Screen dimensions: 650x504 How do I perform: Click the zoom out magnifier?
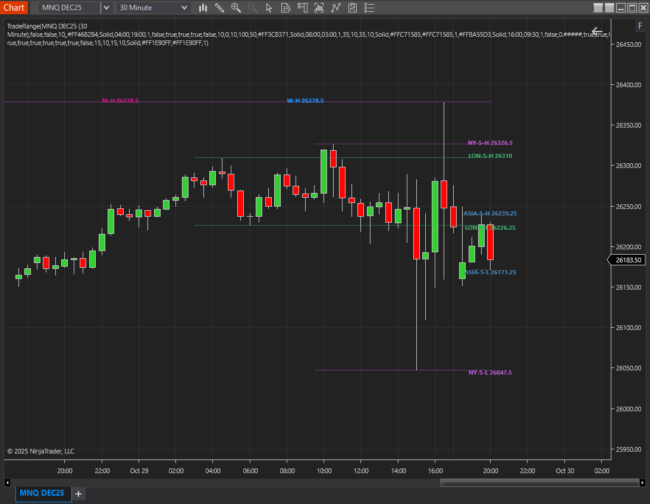253,8
